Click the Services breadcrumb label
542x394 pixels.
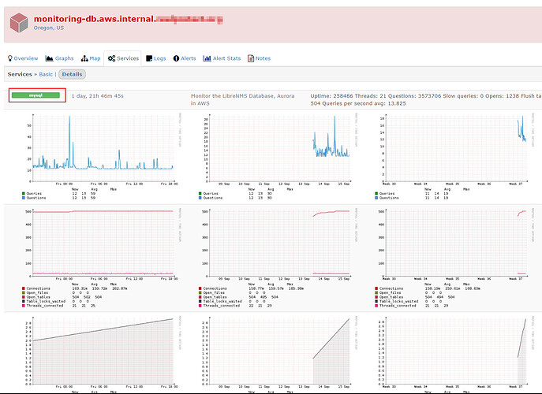[x=20, y=74]
